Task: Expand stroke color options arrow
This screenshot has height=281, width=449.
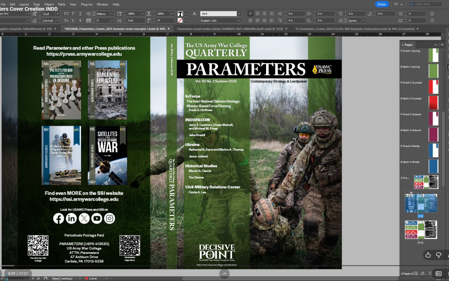Action: [x=186, y=20]
